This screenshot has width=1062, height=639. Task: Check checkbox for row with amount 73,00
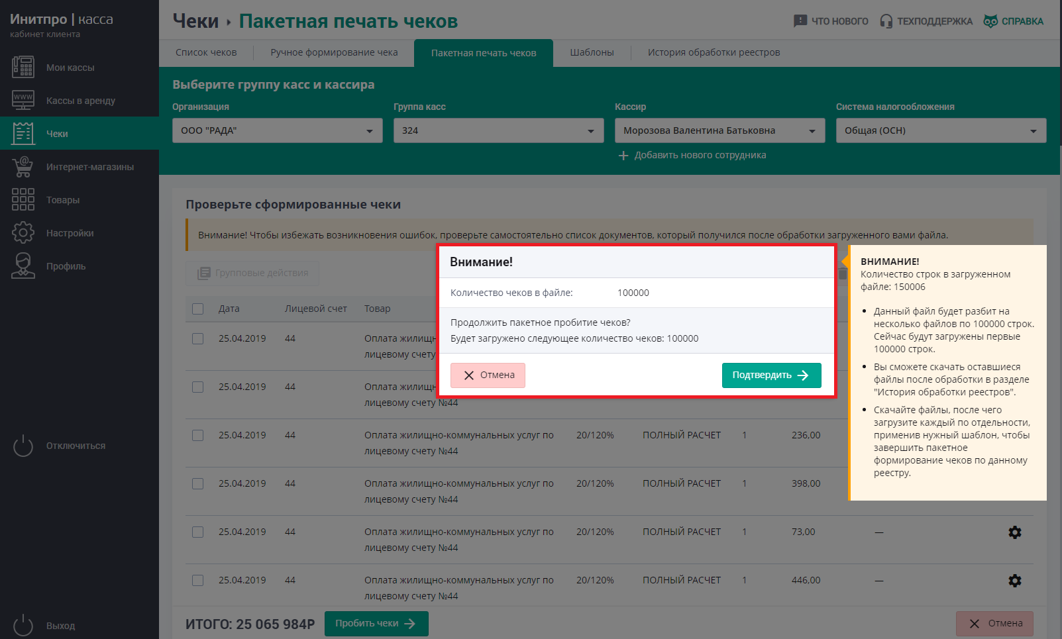[197, 532]
